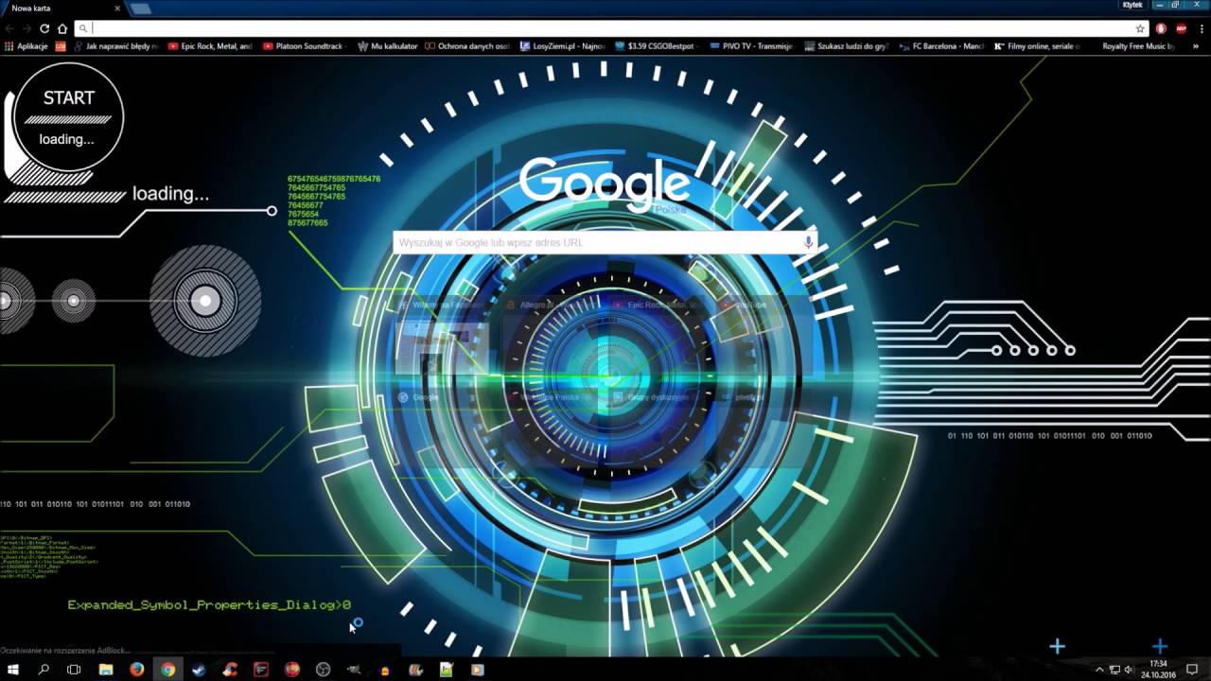Bookmark this page with the star icon

coord(1140,28)
